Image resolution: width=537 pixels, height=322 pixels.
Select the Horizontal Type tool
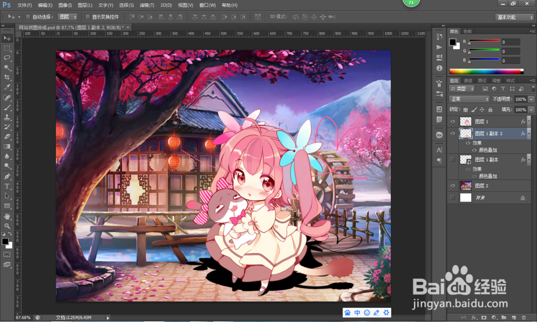7,186
